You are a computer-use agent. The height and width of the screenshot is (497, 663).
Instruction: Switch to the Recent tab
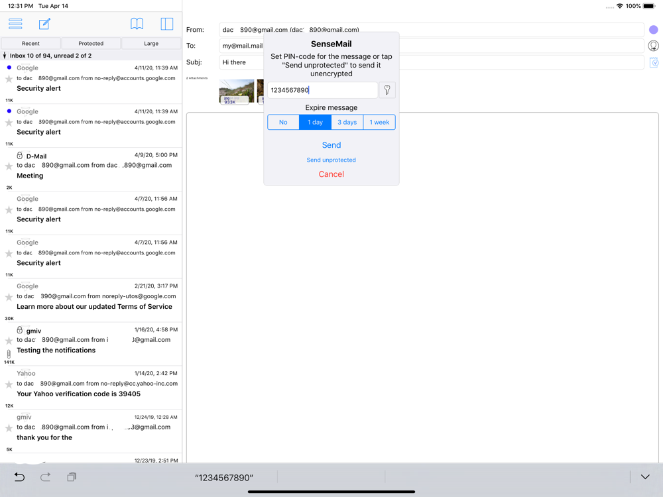[31, 44]
